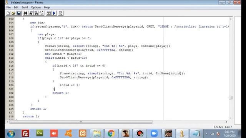Viewport: 246px width, 138px height.
Task: Switch to Google Chrome in the taskbar
Action: [111, 133]
